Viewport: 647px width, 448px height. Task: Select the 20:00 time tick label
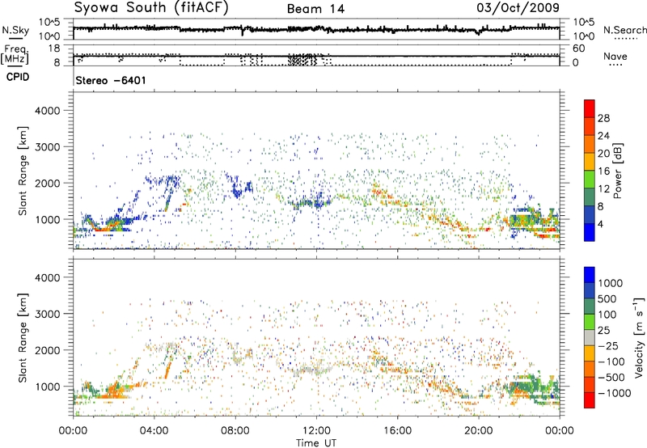[478, 431]
